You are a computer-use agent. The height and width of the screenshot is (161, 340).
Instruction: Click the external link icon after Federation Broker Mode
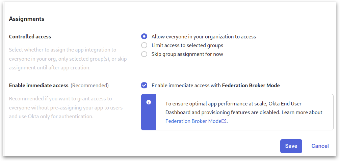[224, 121]
